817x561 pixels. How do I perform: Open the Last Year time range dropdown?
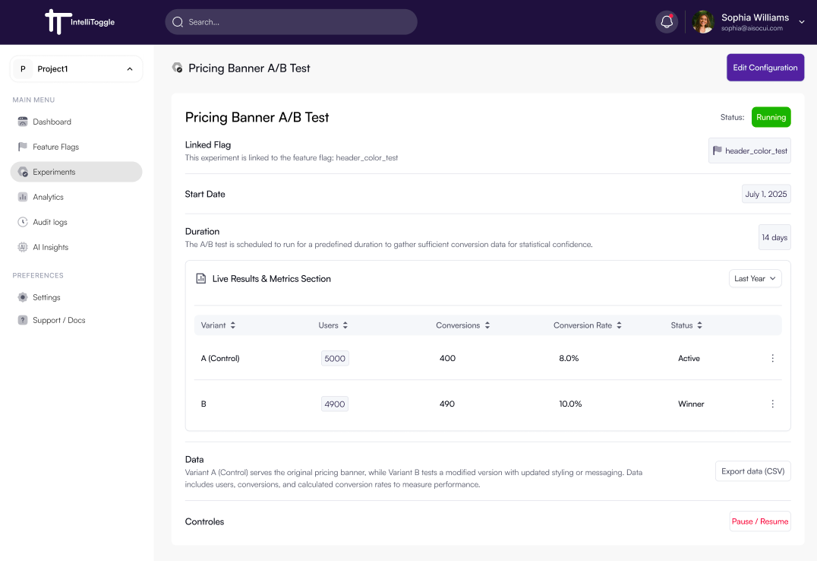click(755, 279)
